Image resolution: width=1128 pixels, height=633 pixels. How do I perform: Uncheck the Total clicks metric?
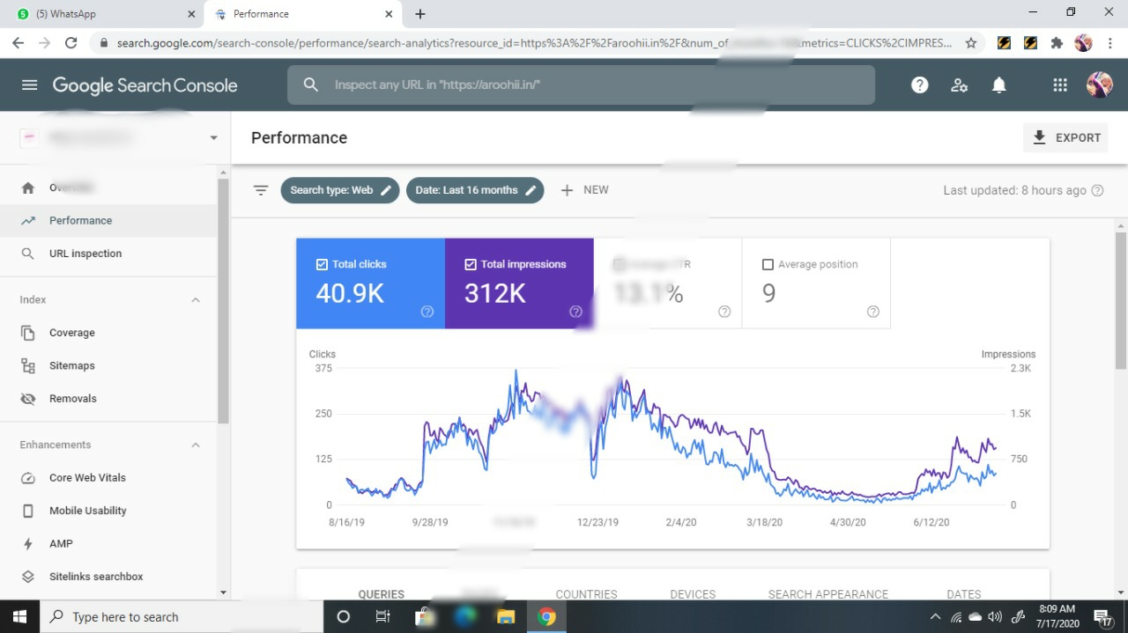click(x=322, y=263)
